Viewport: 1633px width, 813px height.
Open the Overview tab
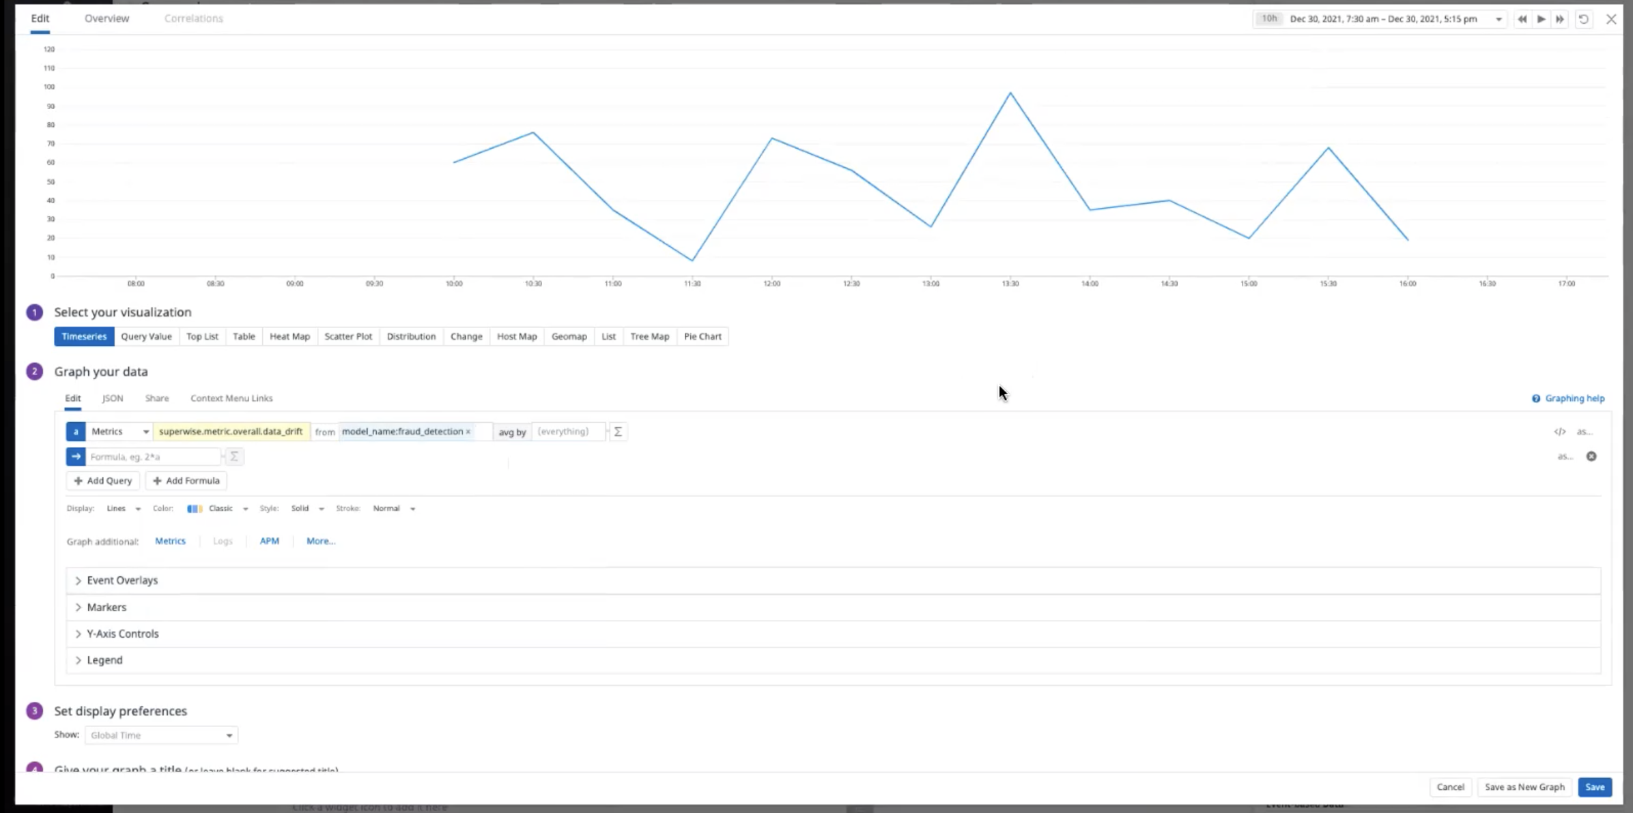(x=106, y=18)
